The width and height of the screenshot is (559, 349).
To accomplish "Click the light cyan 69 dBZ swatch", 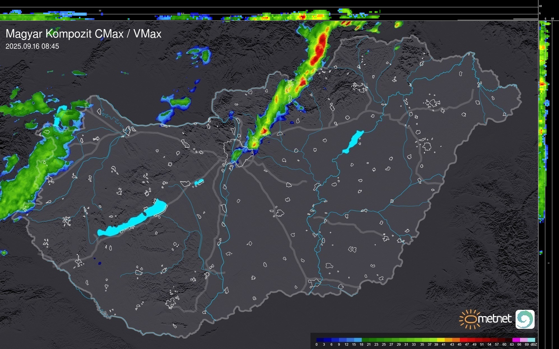I will coord(531,340).
